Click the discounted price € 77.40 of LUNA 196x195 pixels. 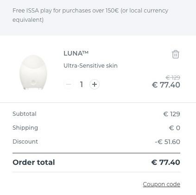click(166, 85)
